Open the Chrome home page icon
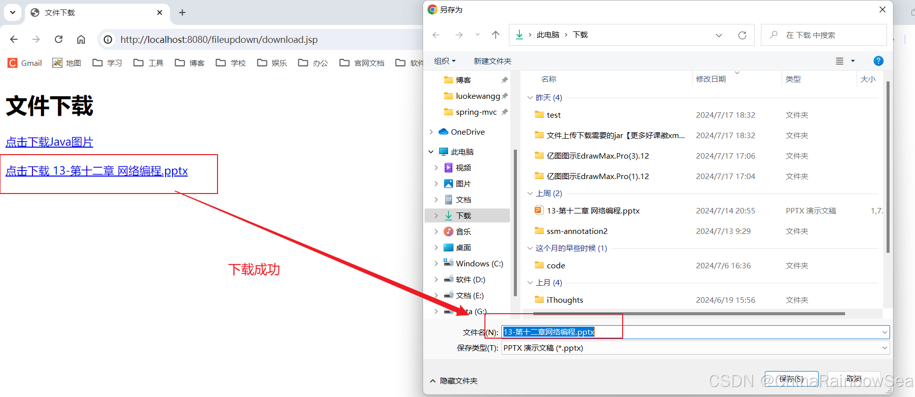The width and height of the screenshot is (915, 397). (81, 39)
